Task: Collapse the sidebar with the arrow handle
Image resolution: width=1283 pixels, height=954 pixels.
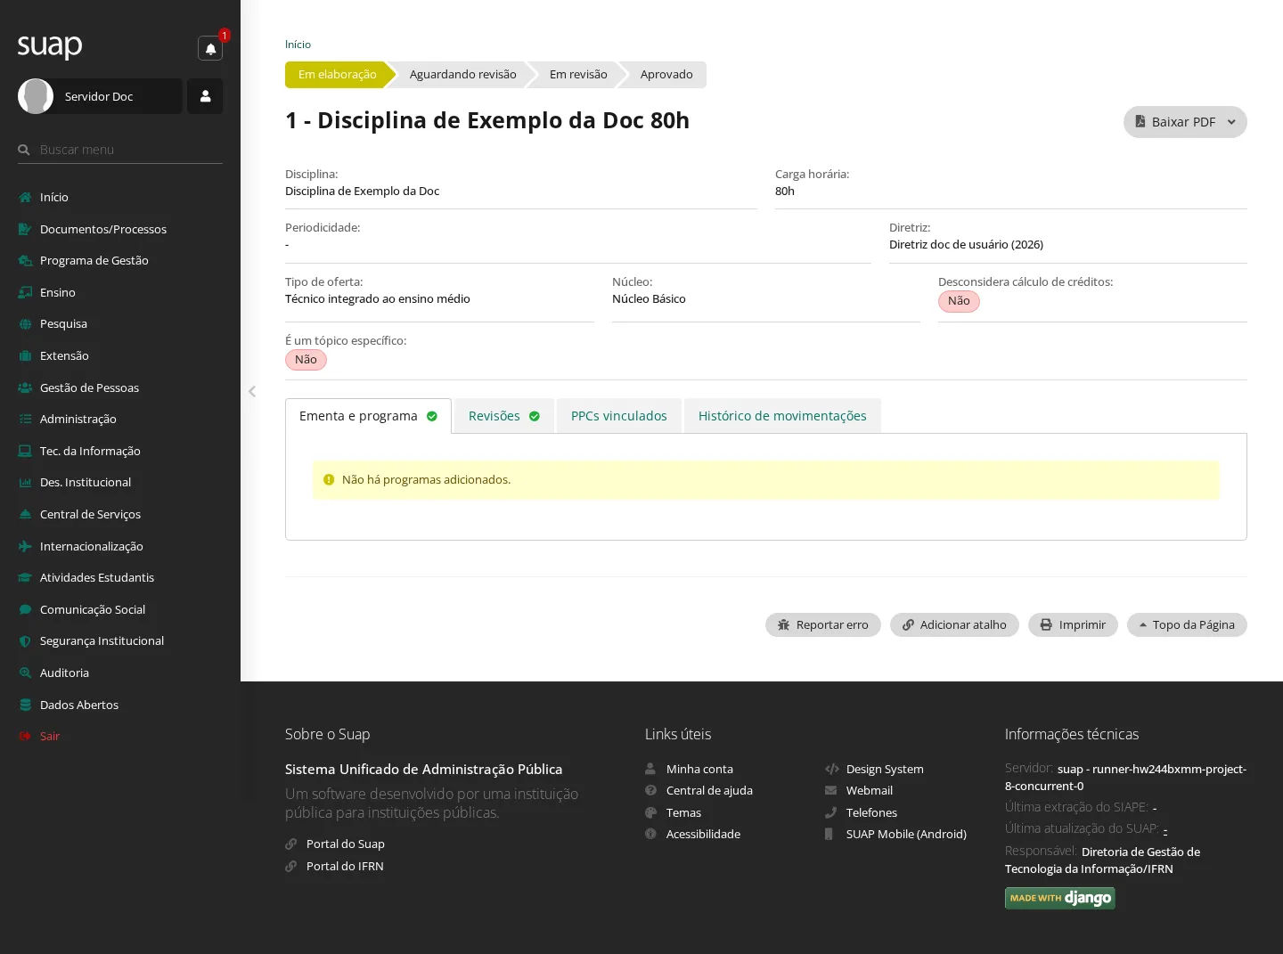Action: (252, 391)
